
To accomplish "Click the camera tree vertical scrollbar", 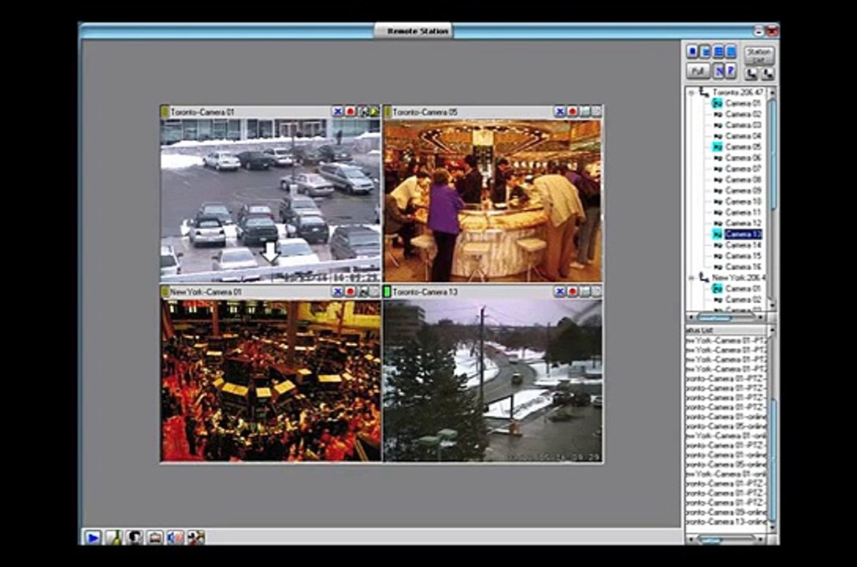I will pos(772,199).
